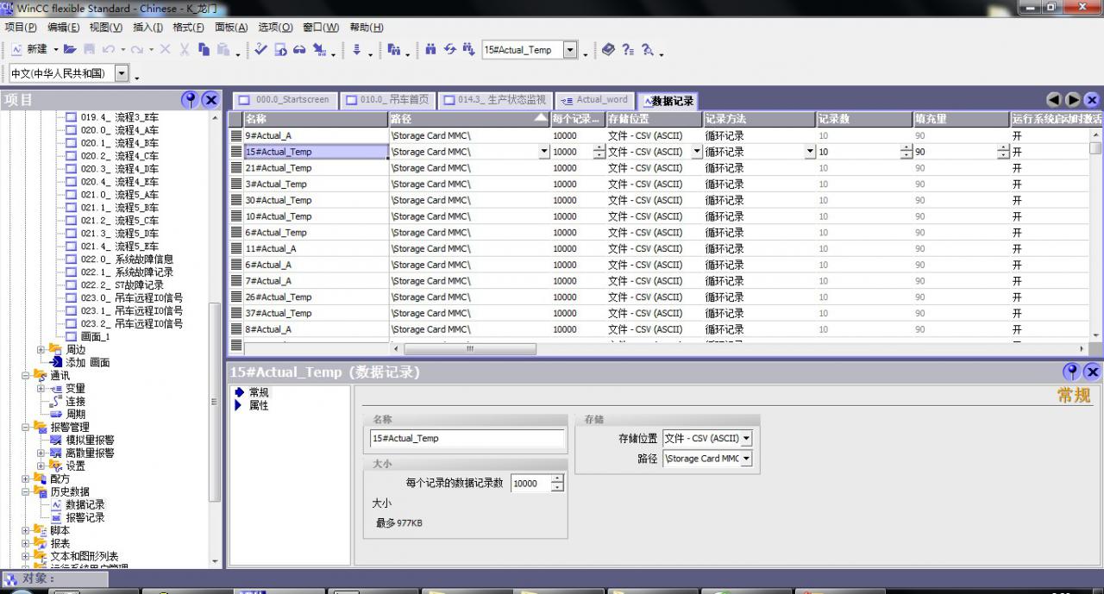Click the Save disk icon

pyautogui.click(x=89, y=50)
